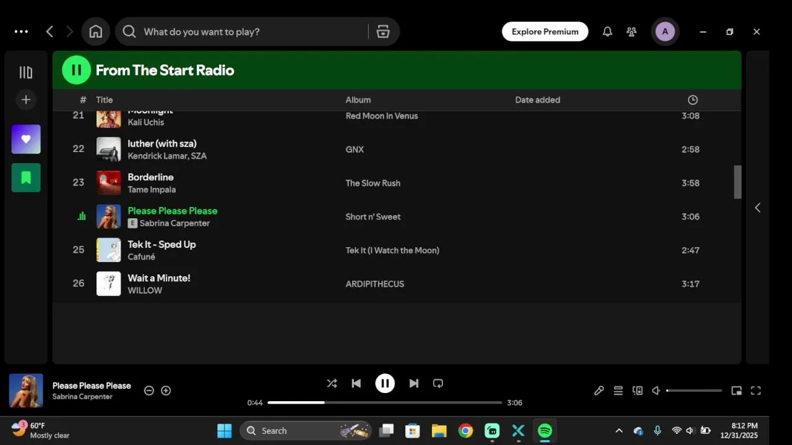
Task: Go back with the left arrow
Action: [x=49, y=32]
